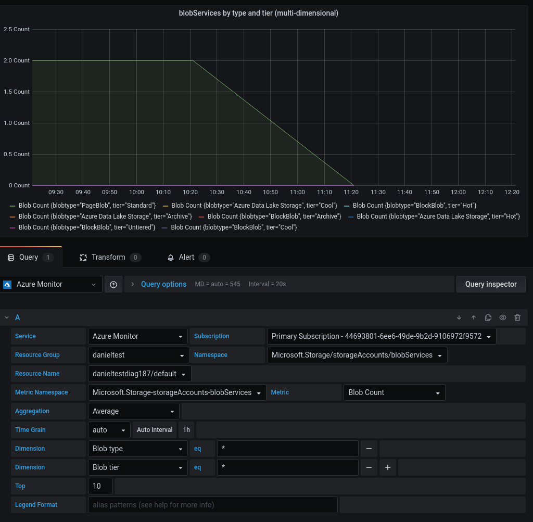This screenshot has height=522, width=533.
Task: Focus the Blob tier dimension filter field
Action: 287,467
